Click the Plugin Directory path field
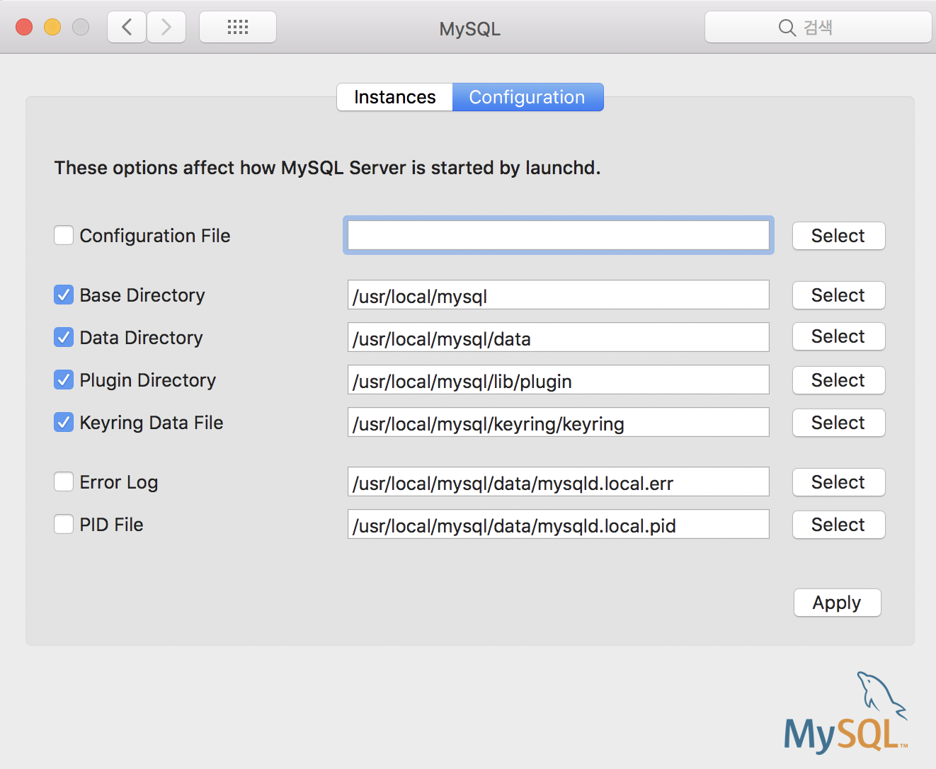 [559, 380]
